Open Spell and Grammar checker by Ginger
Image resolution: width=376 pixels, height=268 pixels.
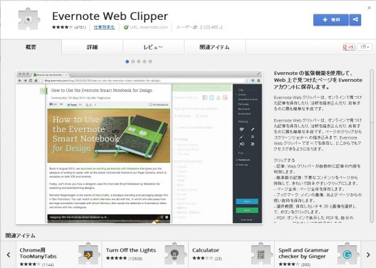coord(317,255)
